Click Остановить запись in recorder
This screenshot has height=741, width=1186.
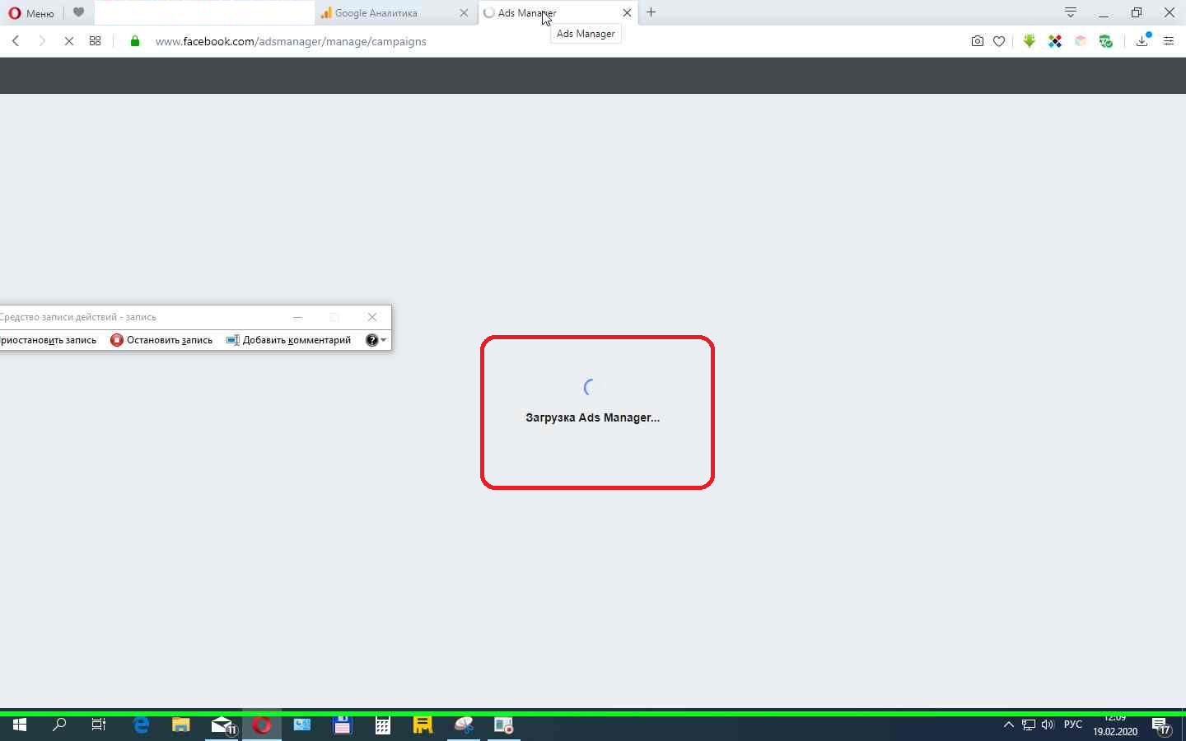(161, 340)
